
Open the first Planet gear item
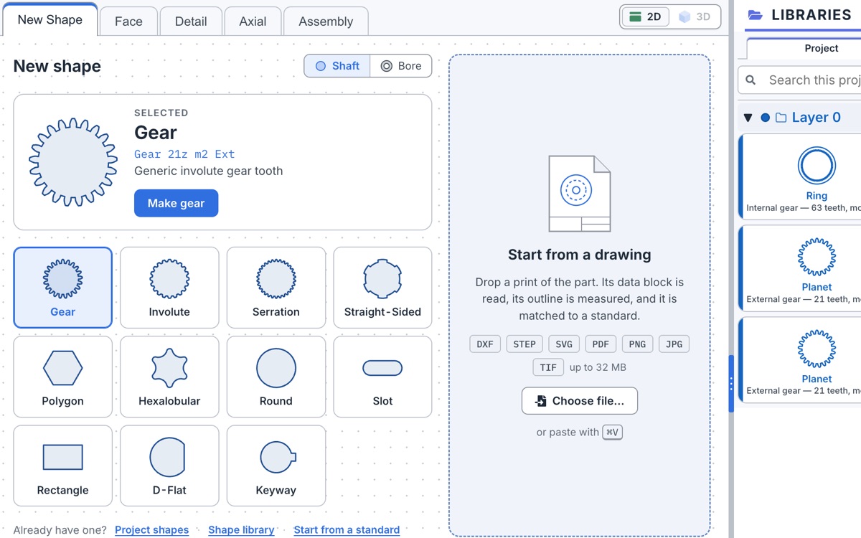pos(801,269)
